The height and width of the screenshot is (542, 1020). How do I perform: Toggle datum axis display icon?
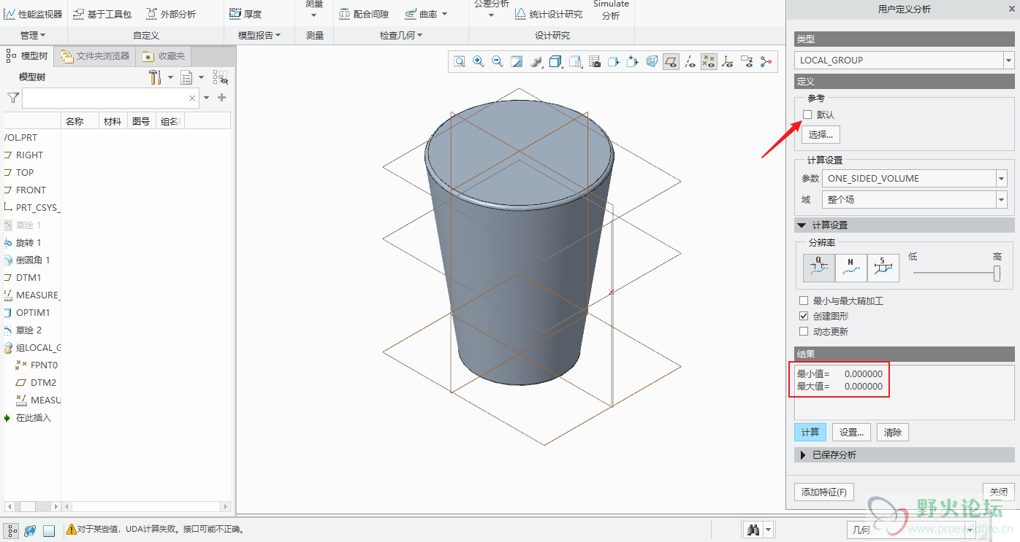point(689,62)
